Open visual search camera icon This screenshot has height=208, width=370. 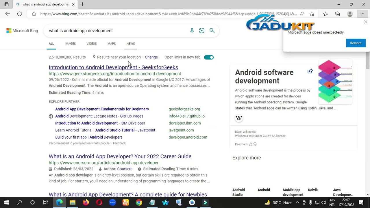[202, 31]
